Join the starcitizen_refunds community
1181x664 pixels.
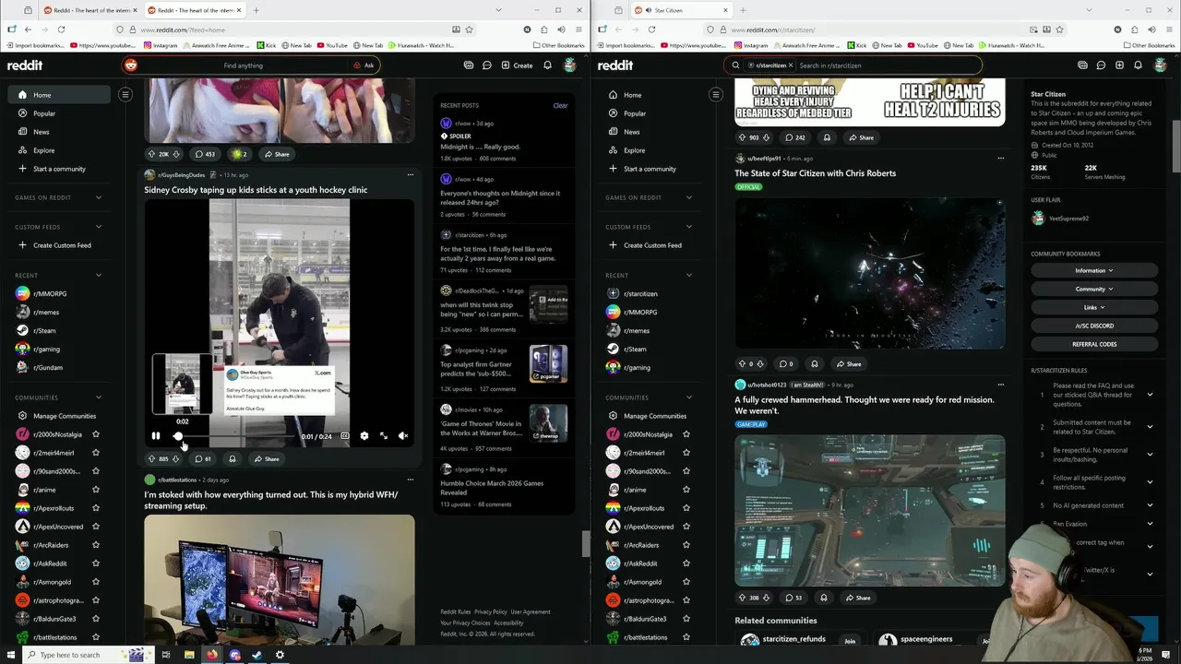(850, 641)
